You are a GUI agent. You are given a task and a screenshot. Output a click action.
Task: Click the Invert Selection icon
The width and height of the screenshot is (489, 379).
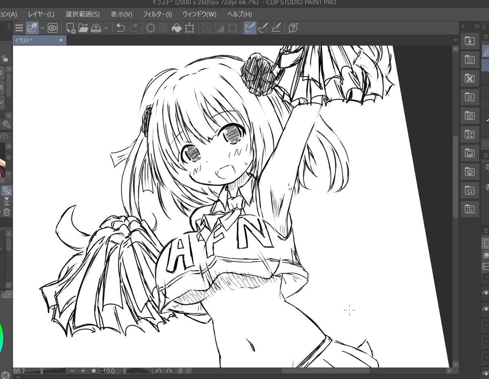pyautogui.click(x=220, y=28)
